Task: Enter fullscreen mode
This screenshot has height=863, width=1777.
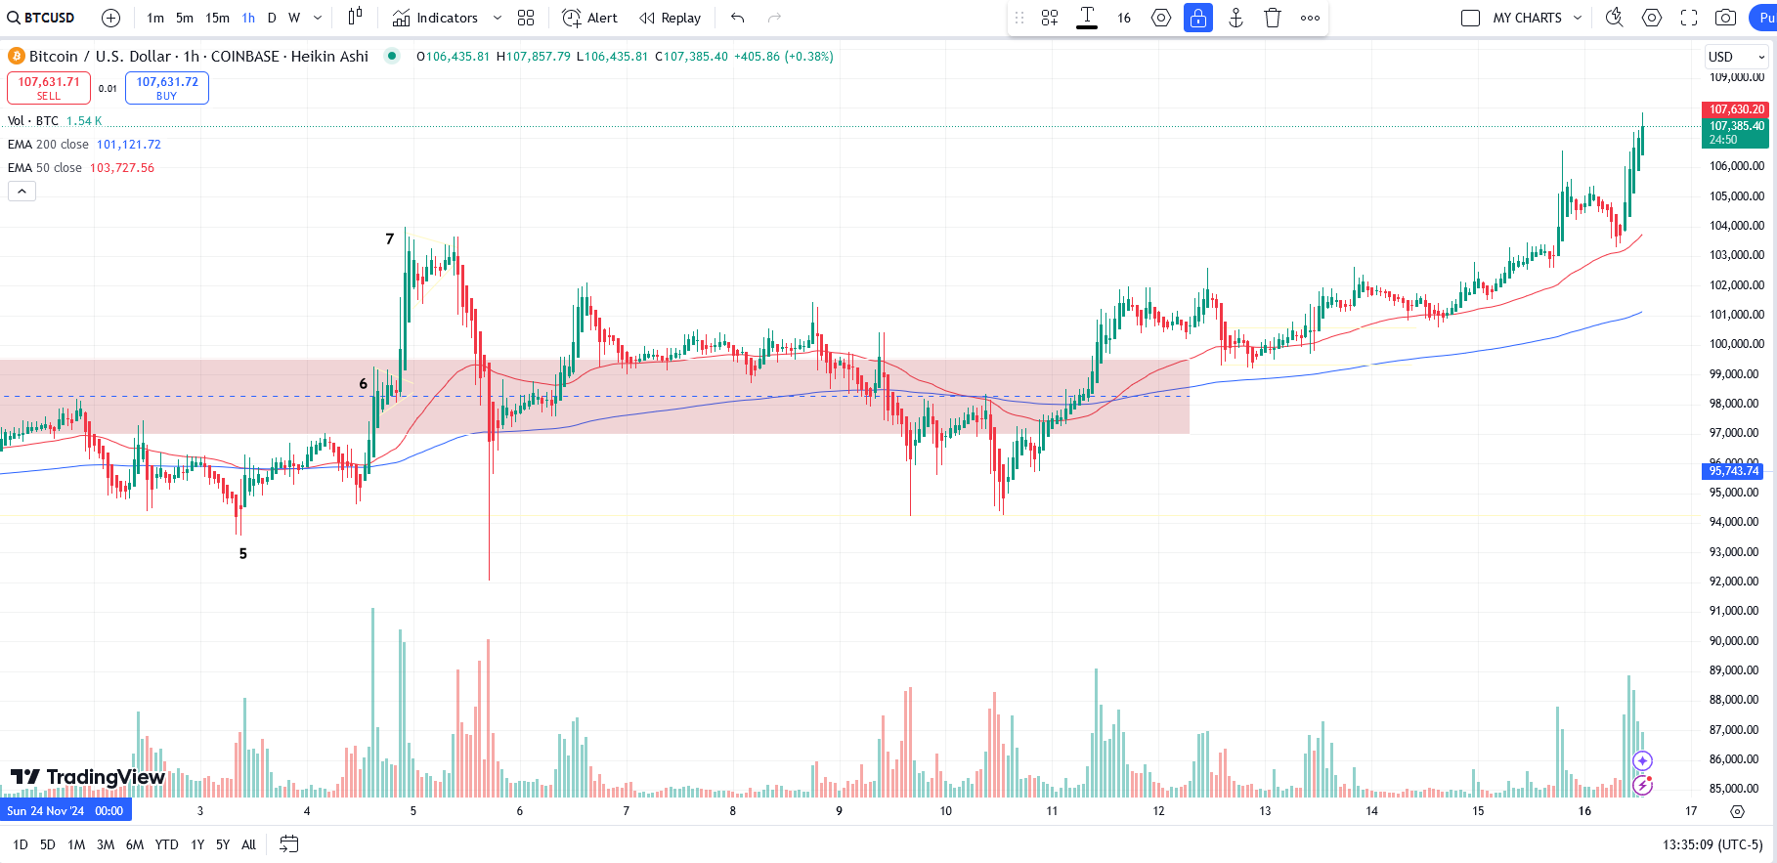Action: coord(1689,18)
